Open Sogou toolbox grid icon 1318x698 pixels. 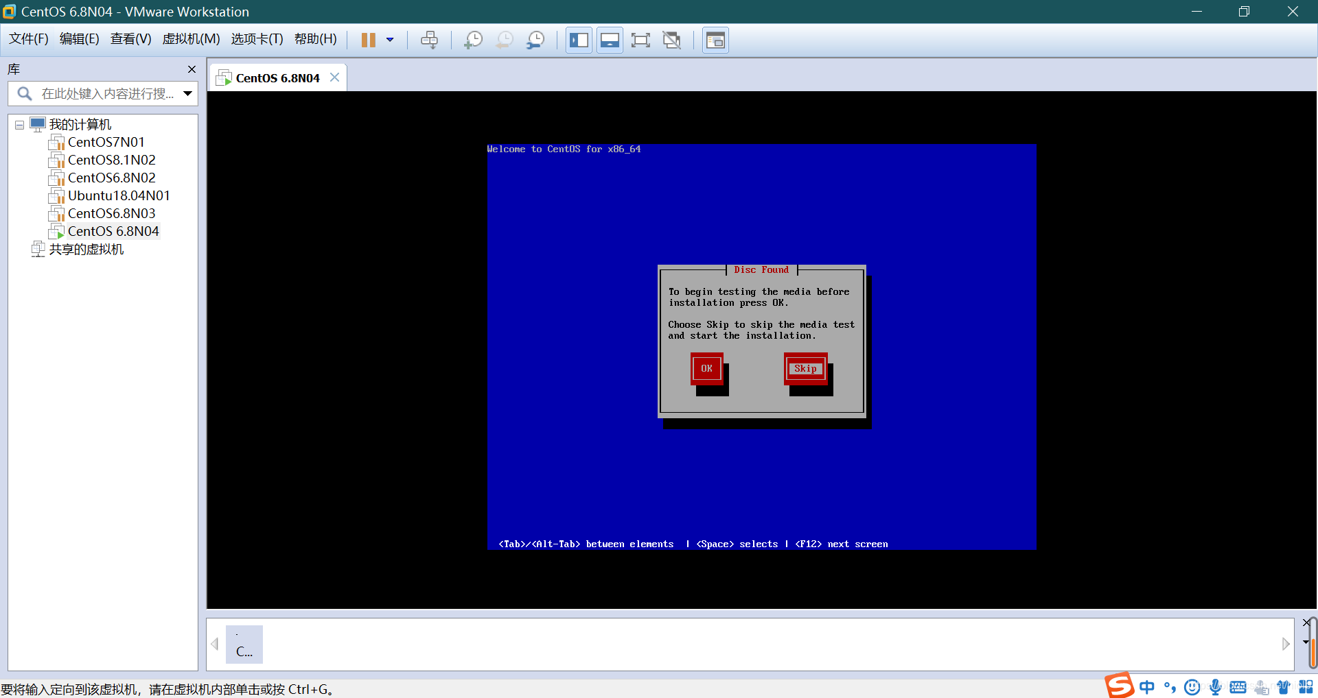1306,687
